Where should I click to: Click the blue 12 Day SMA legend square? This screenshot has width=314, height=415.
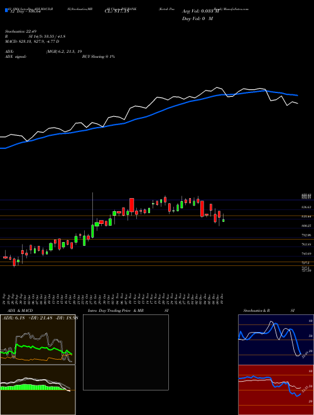click(6, 10)
